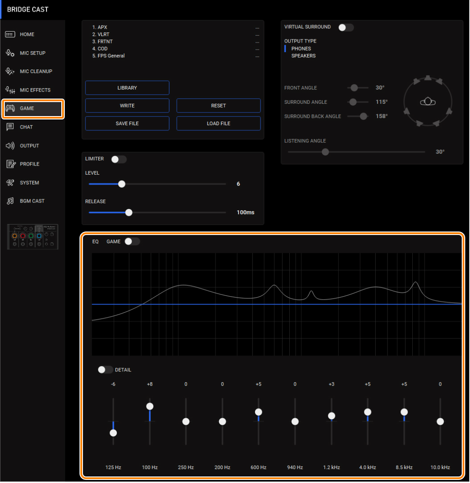
Task: Select the "2. VLRT" preset
Action: 101,34
